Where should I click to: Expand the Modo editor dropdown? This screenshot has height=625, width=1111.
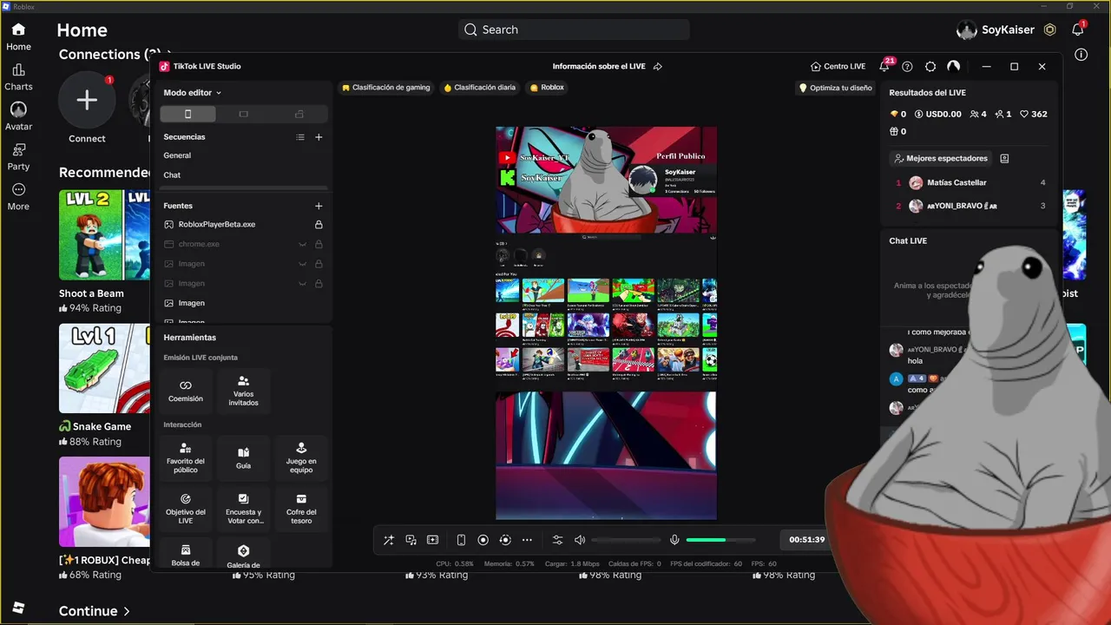(x=193, y=92)
